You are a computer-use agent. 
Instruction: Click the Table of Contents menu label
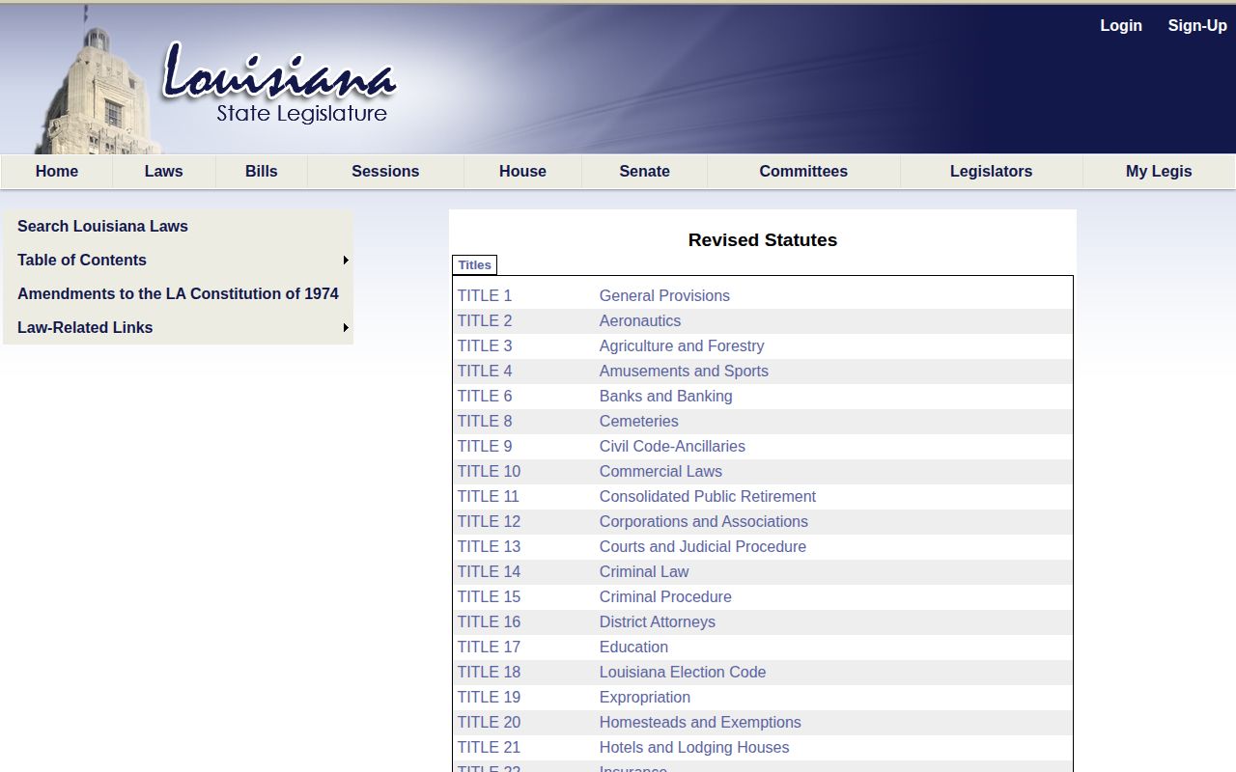point(82,261)
